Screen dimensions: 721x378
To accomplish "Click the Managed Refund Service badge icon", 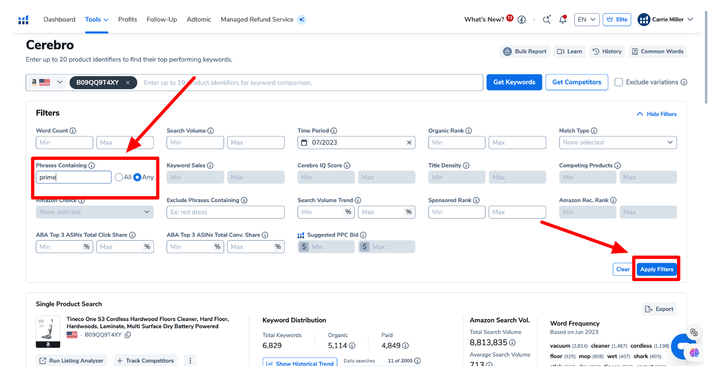I will click(302, 20).
